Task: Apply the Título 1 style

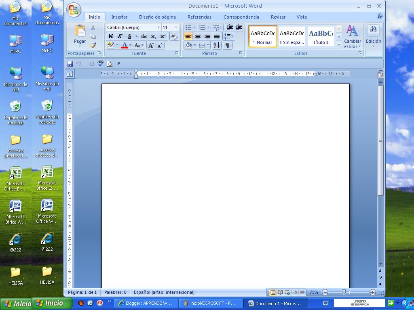Action: [321, 36]
